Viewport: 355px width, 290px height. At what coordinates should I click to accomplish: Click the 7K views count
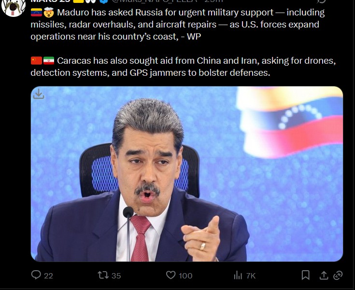[x=251, y=276]
